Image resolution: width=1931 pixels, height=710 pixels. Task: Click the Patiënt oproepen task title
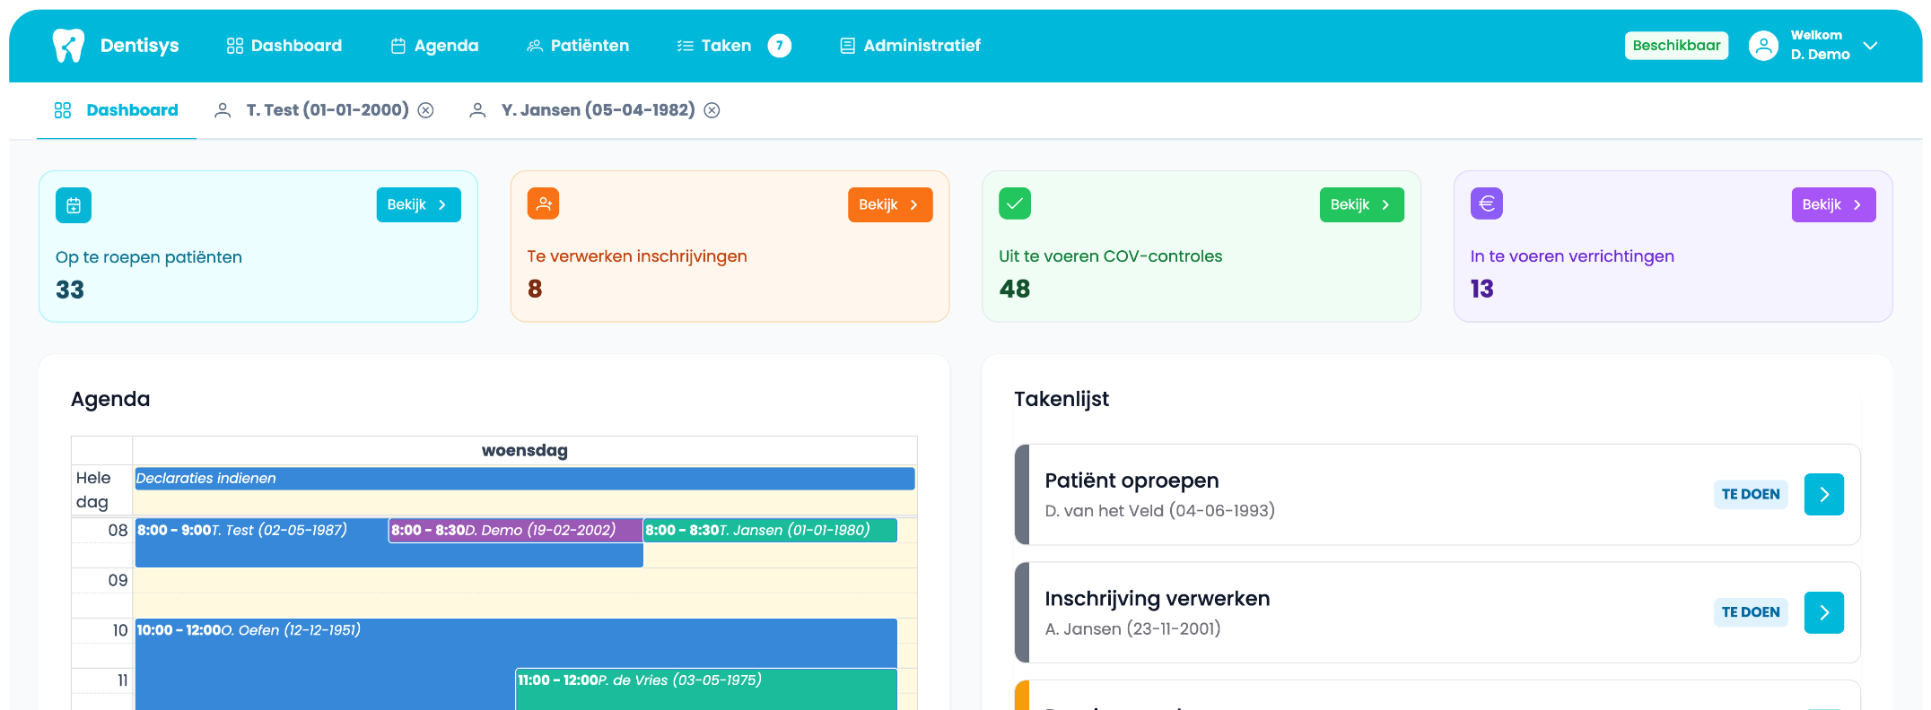tap(1132, 481)
